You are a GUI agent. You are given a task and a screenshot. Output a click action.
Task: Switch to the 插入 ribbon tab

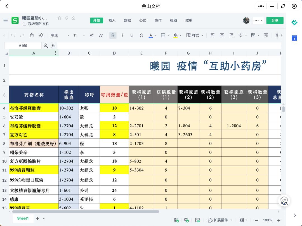[112, 20]
